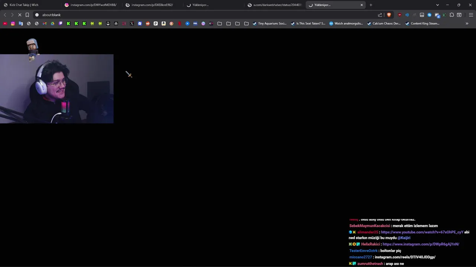The height and width of the screenshot is (267, 476).
Task: Switch to instagram.com/p/DWYwofMDVBB tab
Action: click(x=91, y=5)
